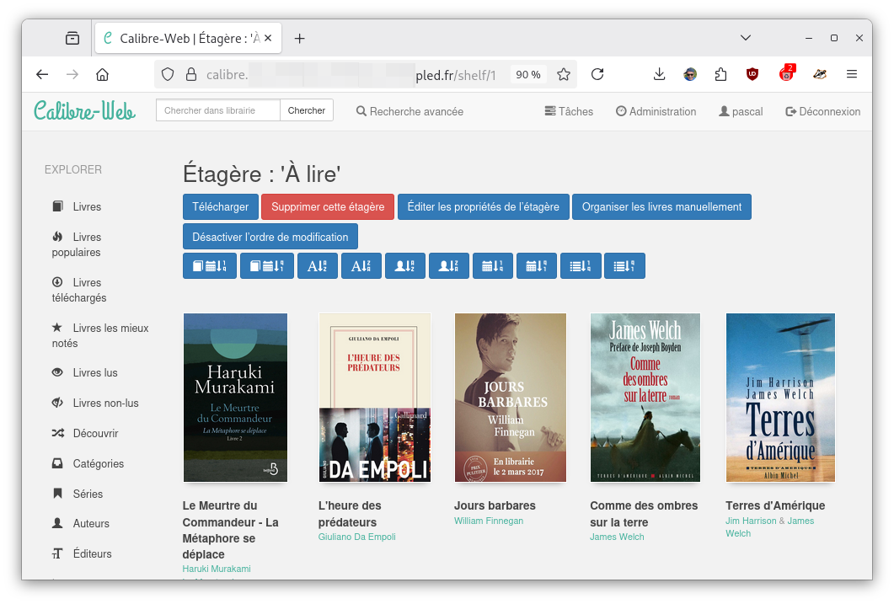Show site security lock information
The width and height of the screenshot is (894, 604).
tap(191, 75)
